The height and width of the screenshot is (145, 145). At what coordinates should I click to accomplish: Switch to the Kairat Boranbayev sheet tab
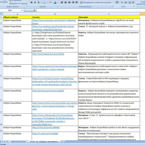point(18,141)
